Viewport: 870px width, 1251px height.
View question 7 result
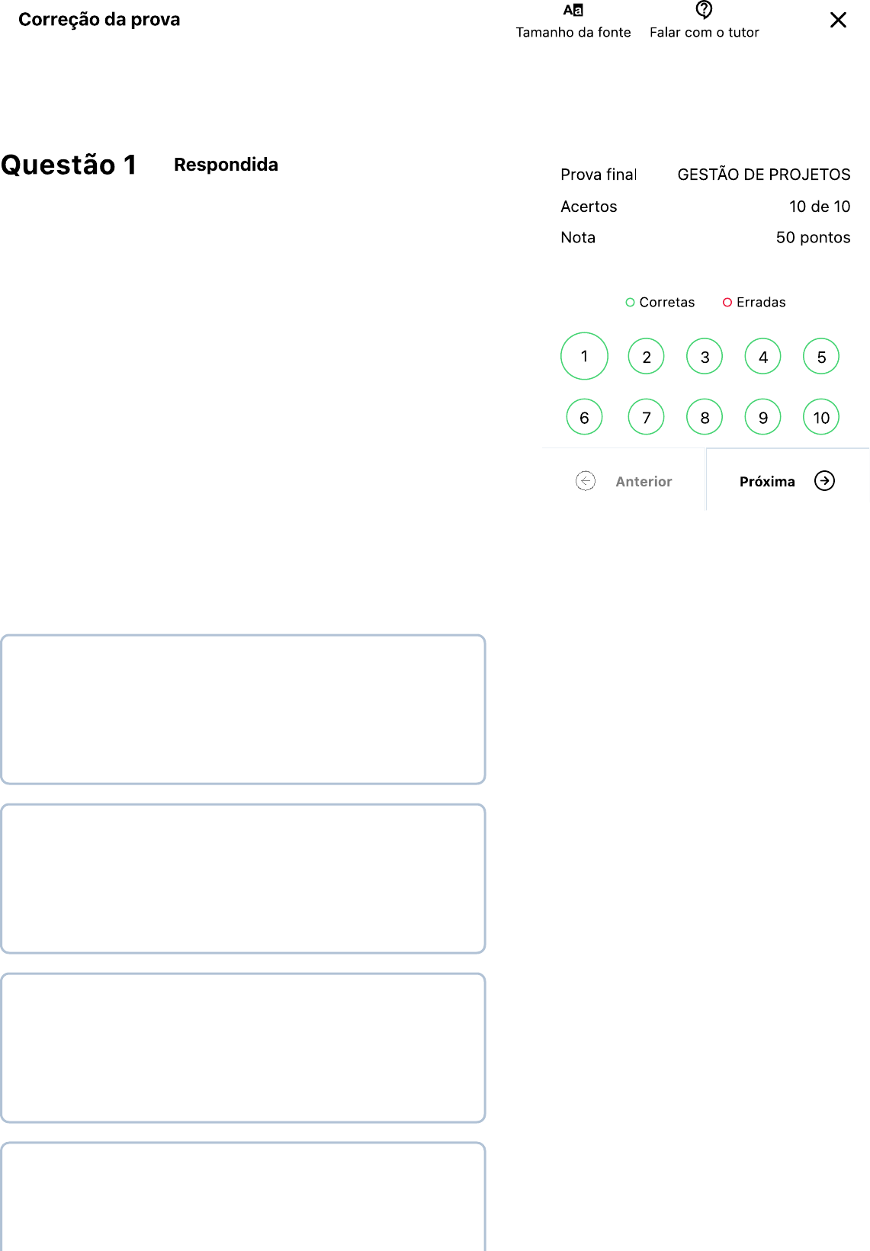pos(646,417)
